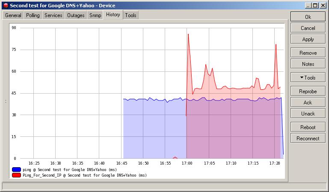Confirm with the Ok button
This screenshot has width=329, height=192.
pyautogui.click(x=308, y=17)
